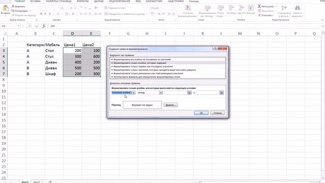Click the add new sheet plus icon
The width and height of the screenshot is (325, 183).
coord(50,182)
